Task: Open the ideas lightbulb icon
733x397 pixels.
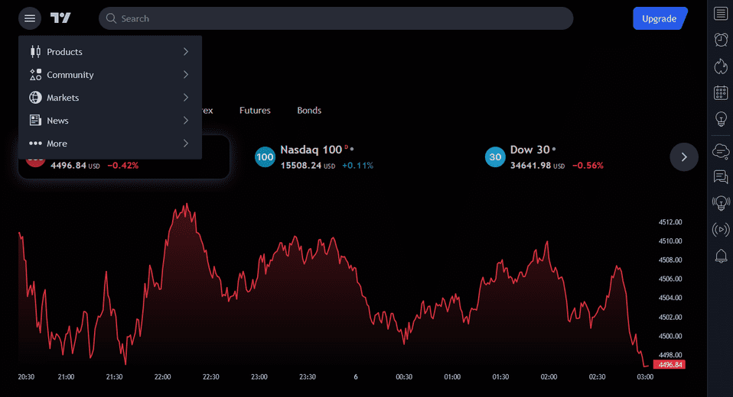Action: pos(720,119)
